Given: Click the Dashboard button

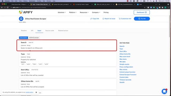Looking at the screenshot, I should 142,13.
